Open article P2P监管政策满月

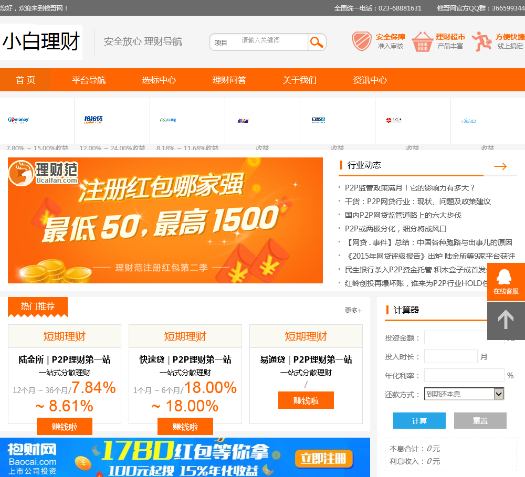(x=409, y=188)
